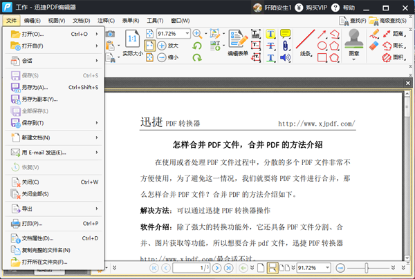Click the 高级查找(S) advanced search button

(388, 21)
